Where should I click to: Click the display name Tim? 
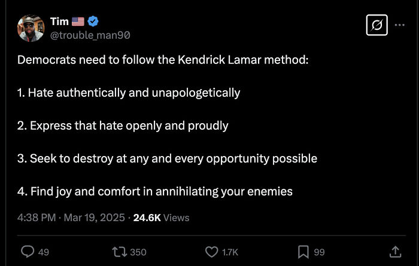pos(59,22)
